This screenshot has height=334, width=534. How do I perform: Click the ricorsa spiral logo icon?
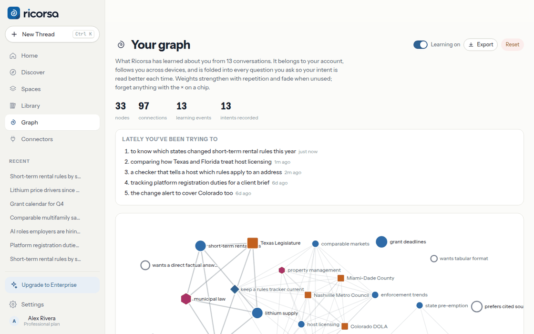14,13
